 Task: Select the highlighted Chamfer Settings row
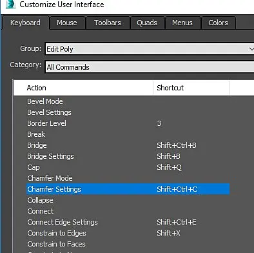coord(128,189)
